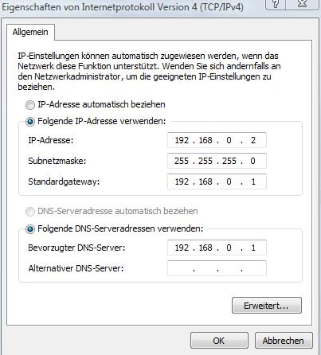Select Folgende IP-Adresse verwenden radio button

(x=30, y=122)
